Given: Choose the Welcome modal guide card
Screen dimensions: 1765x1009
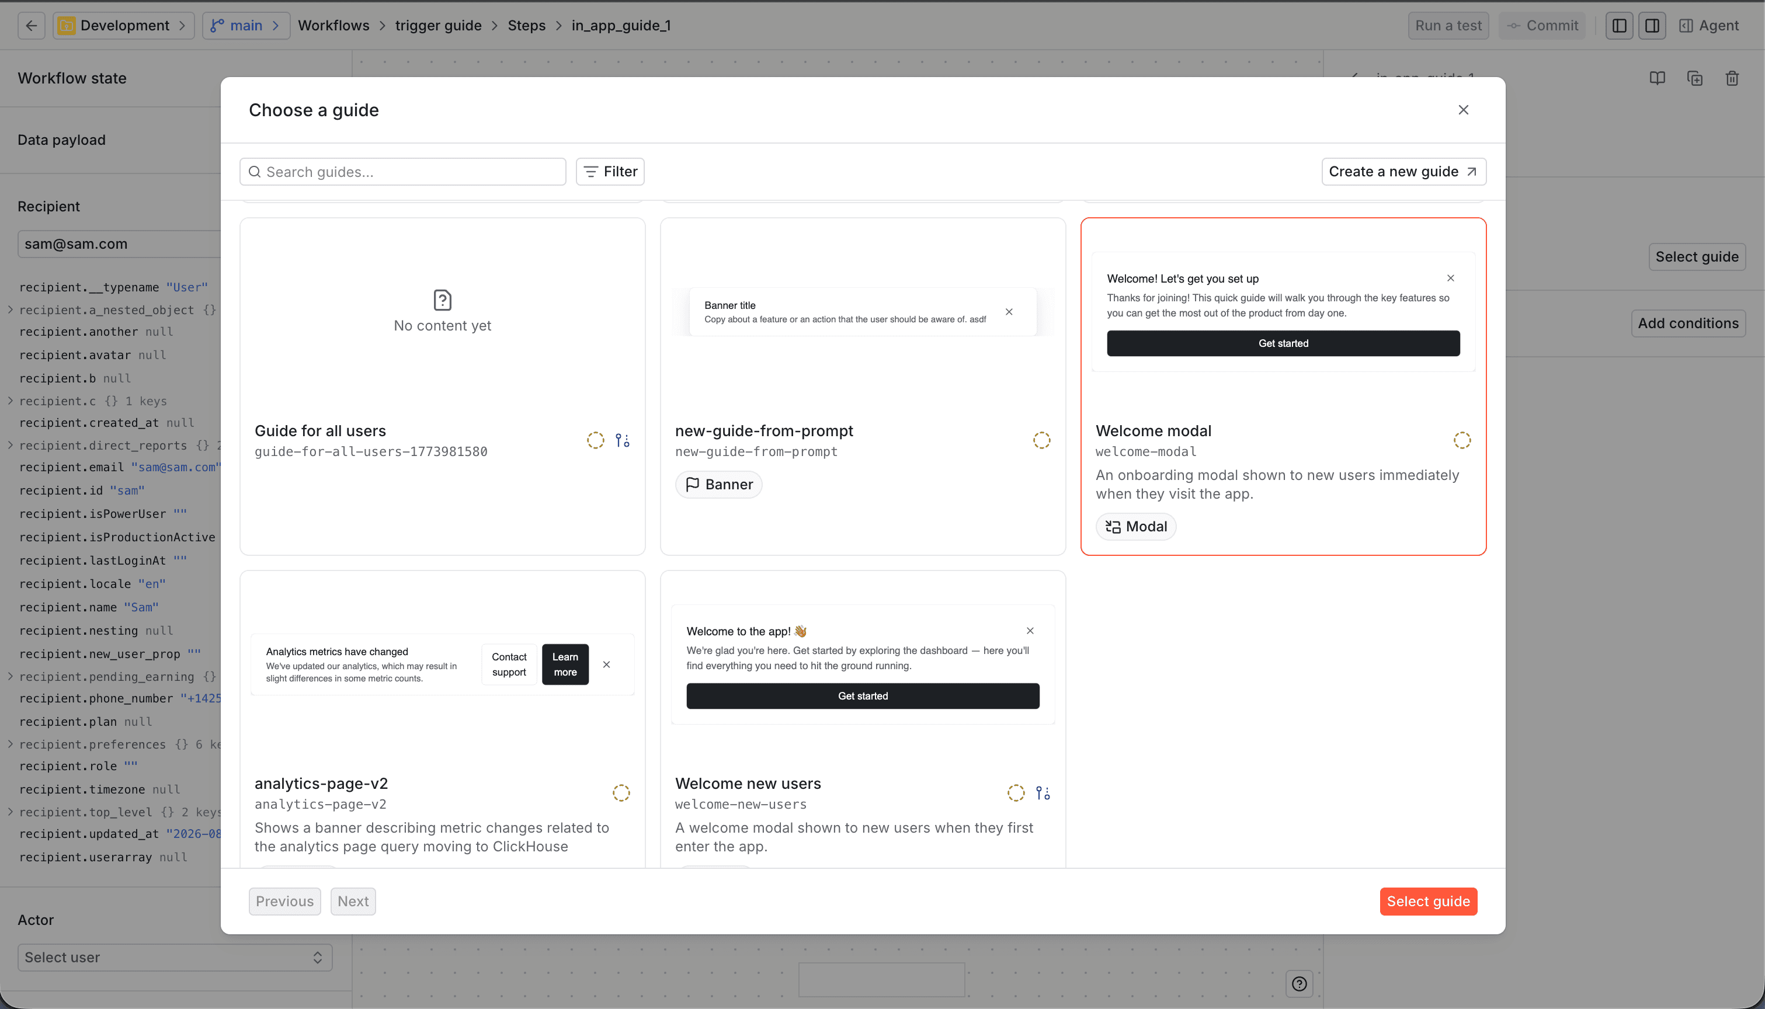Looking at the screenshot, I should coord(1283,386).
